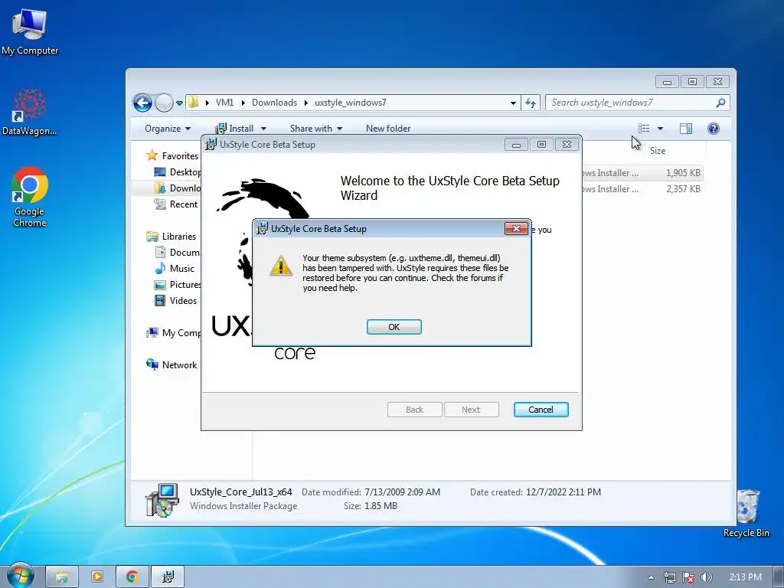The height and width of the screenshot is (588, 784).
Task: Click Cancel in the UxStyle setup wizard
Action: (541, 410)
